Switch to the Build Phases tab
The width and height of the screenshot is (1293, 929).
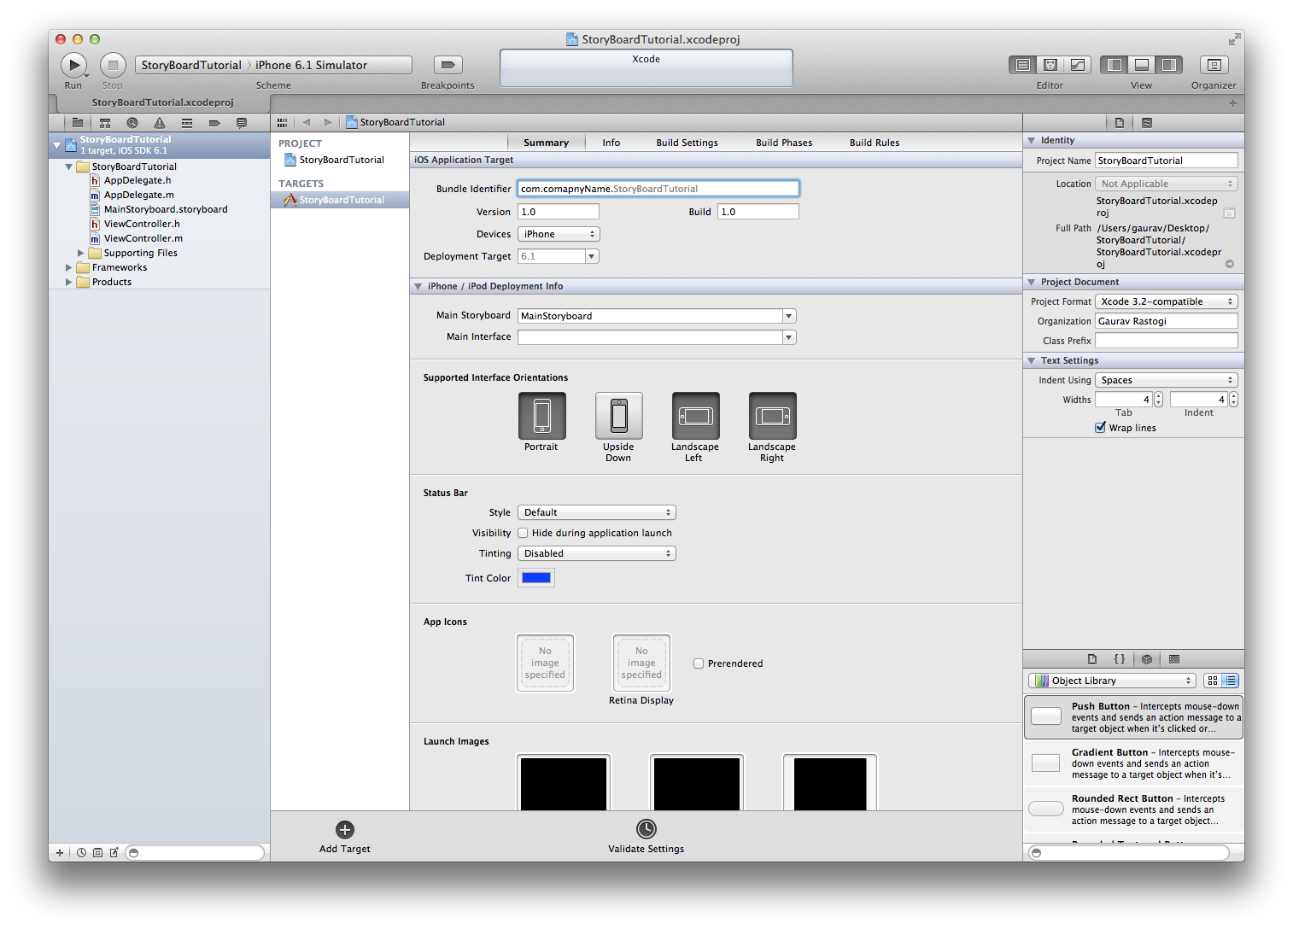[783, 143]
